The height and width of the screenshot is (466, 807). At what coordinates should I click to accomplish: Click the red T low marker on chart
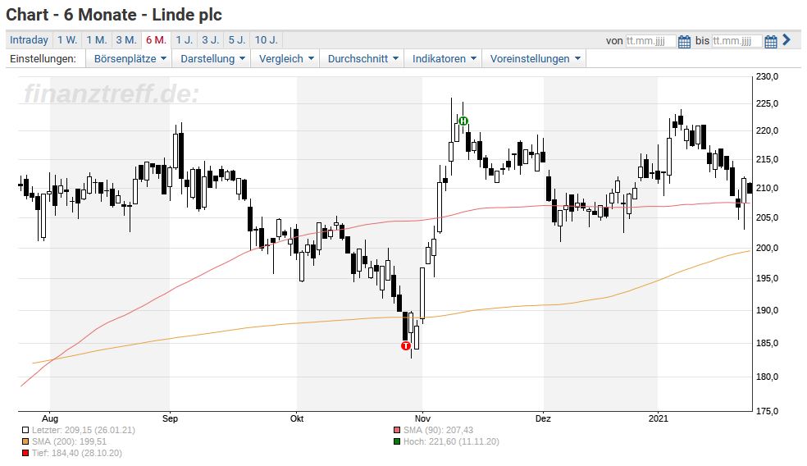tap(406, 346)
